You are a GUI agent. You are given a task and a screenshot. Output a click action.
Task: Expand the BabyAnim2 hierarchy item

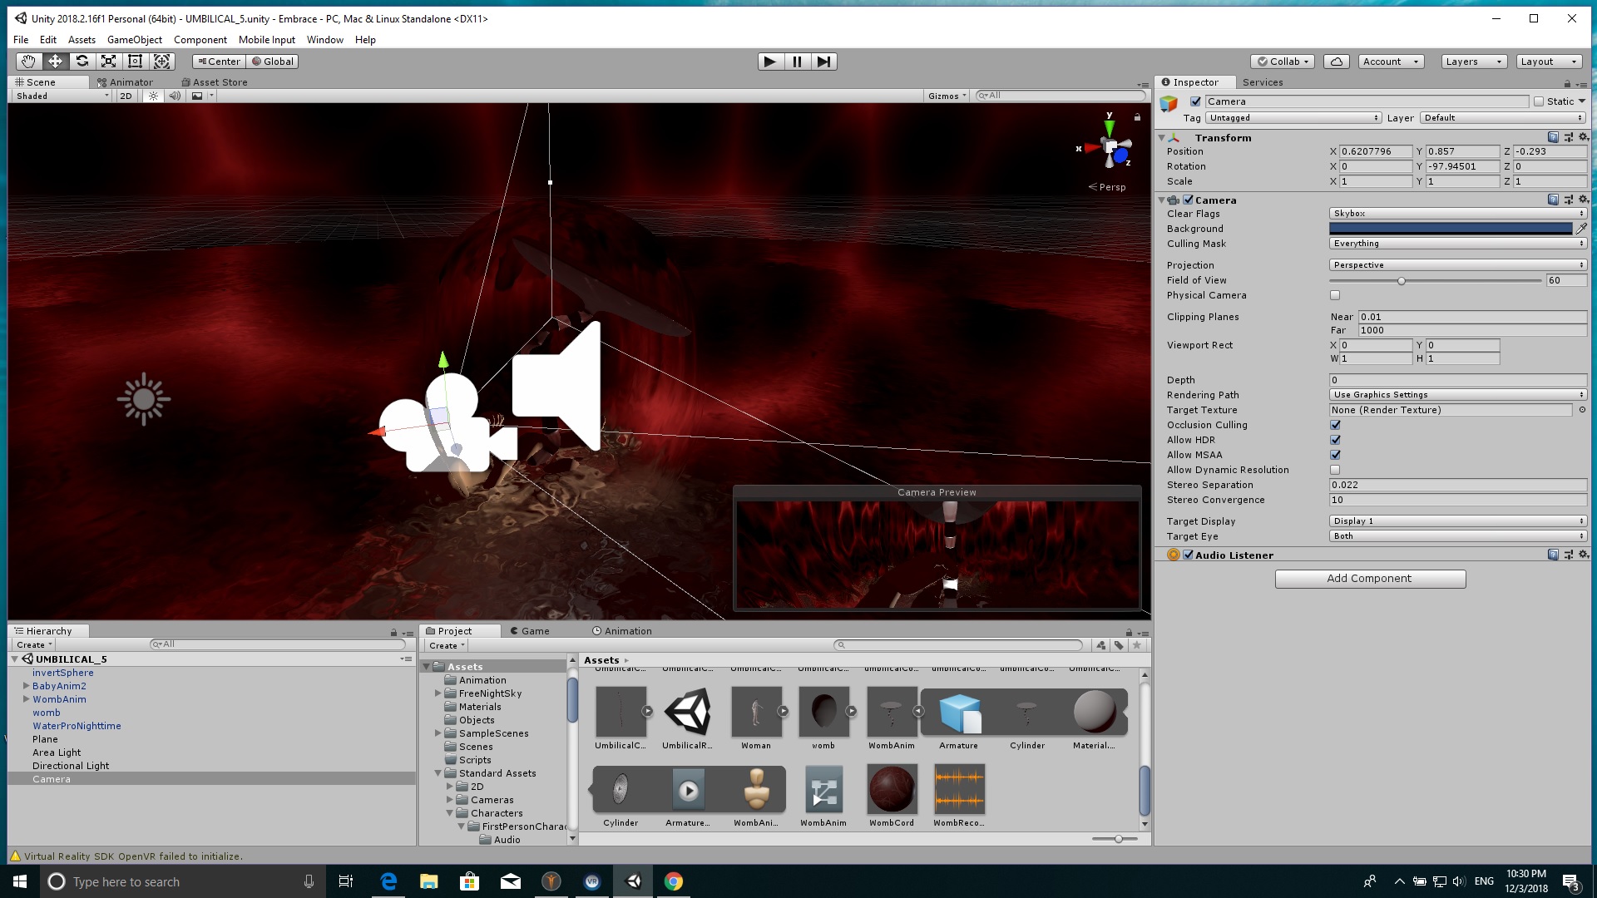[x=26, y=686]
